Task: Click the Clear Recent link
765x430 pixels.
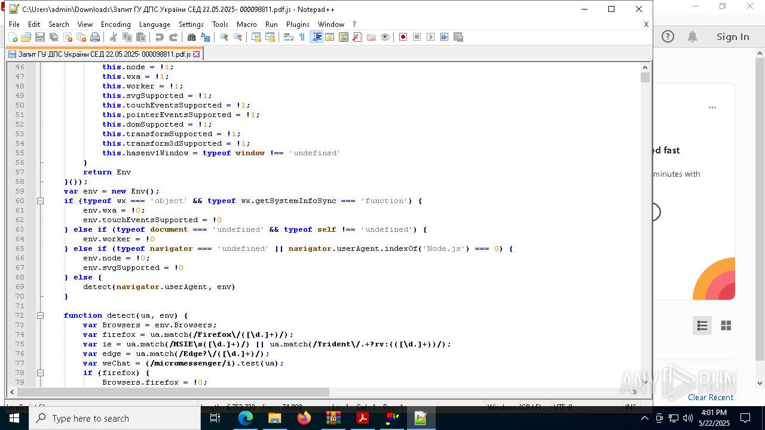Action: [711, 397]
